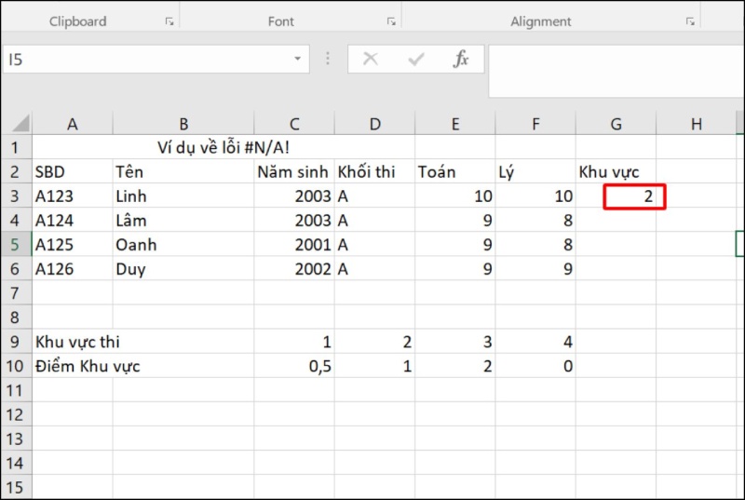The image size is (745, 500).
Task: Select row 5 header
Action: pos(16,245)
